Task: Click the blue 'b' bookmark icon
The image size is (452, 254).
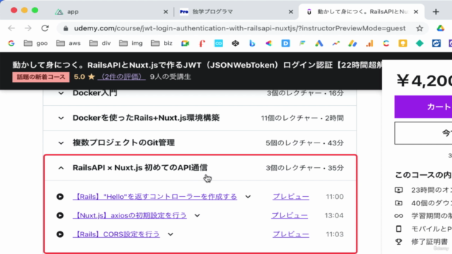Action: (252, 44)
